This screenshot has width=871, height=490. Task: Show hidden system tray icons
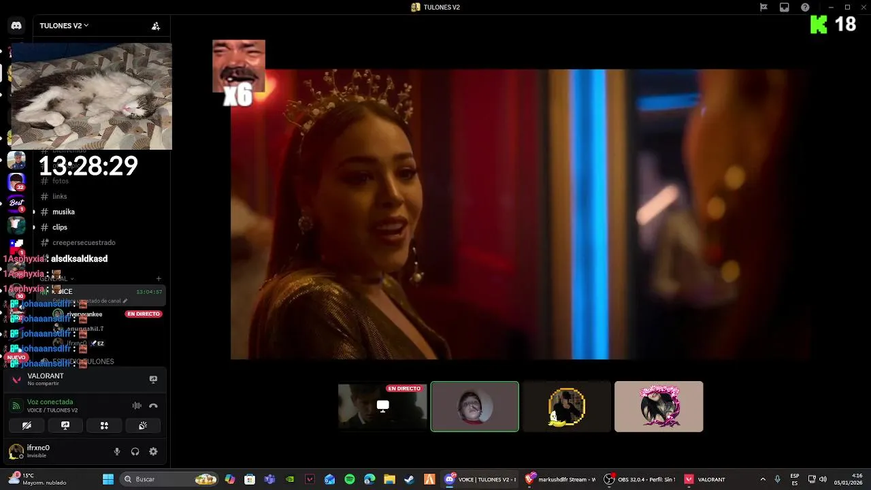click(763, 479)
